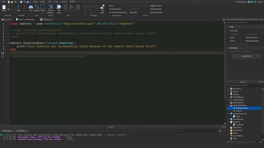The width and height of the screenshot is (264, 148).
Task: Expand the Players tree node
Action: coord(228,92)
